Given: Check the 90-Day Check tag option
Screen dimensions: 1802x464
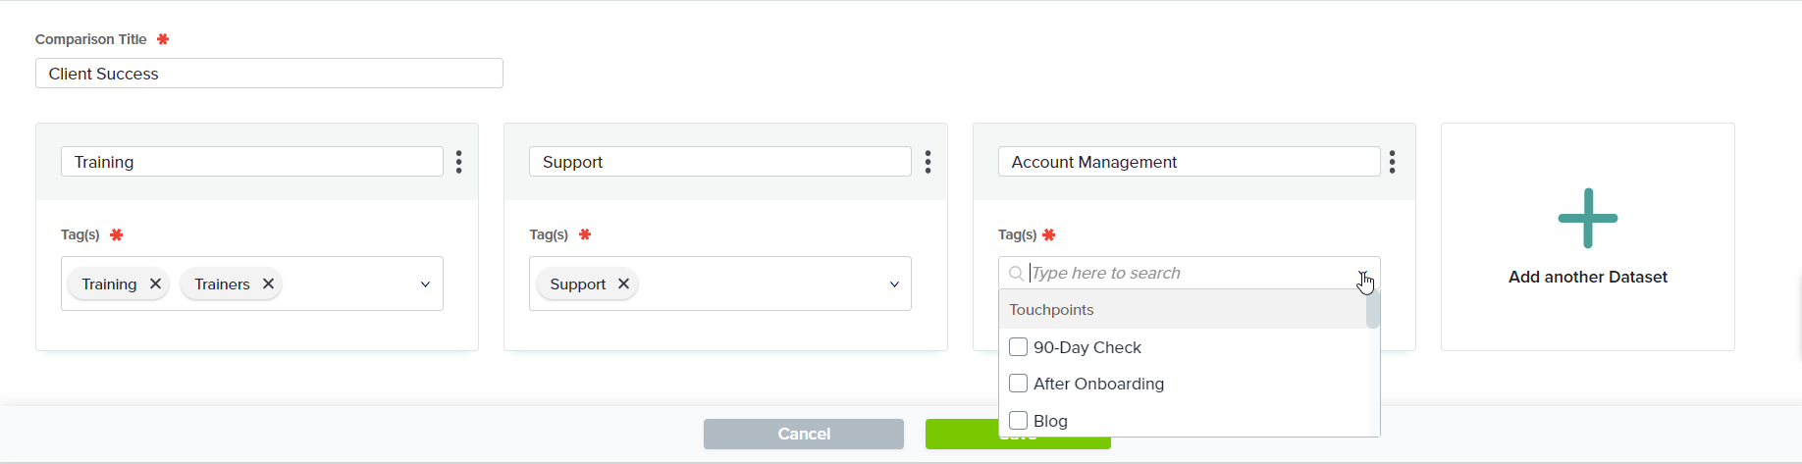Looking at the screenshot, I should pyautogui.click(x=1019, y=347).
